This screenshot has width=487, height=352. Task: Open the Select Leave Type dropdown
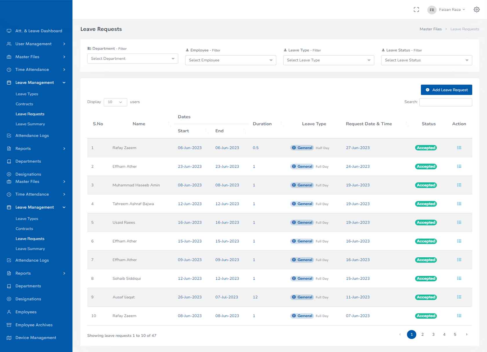pos(328,60)
